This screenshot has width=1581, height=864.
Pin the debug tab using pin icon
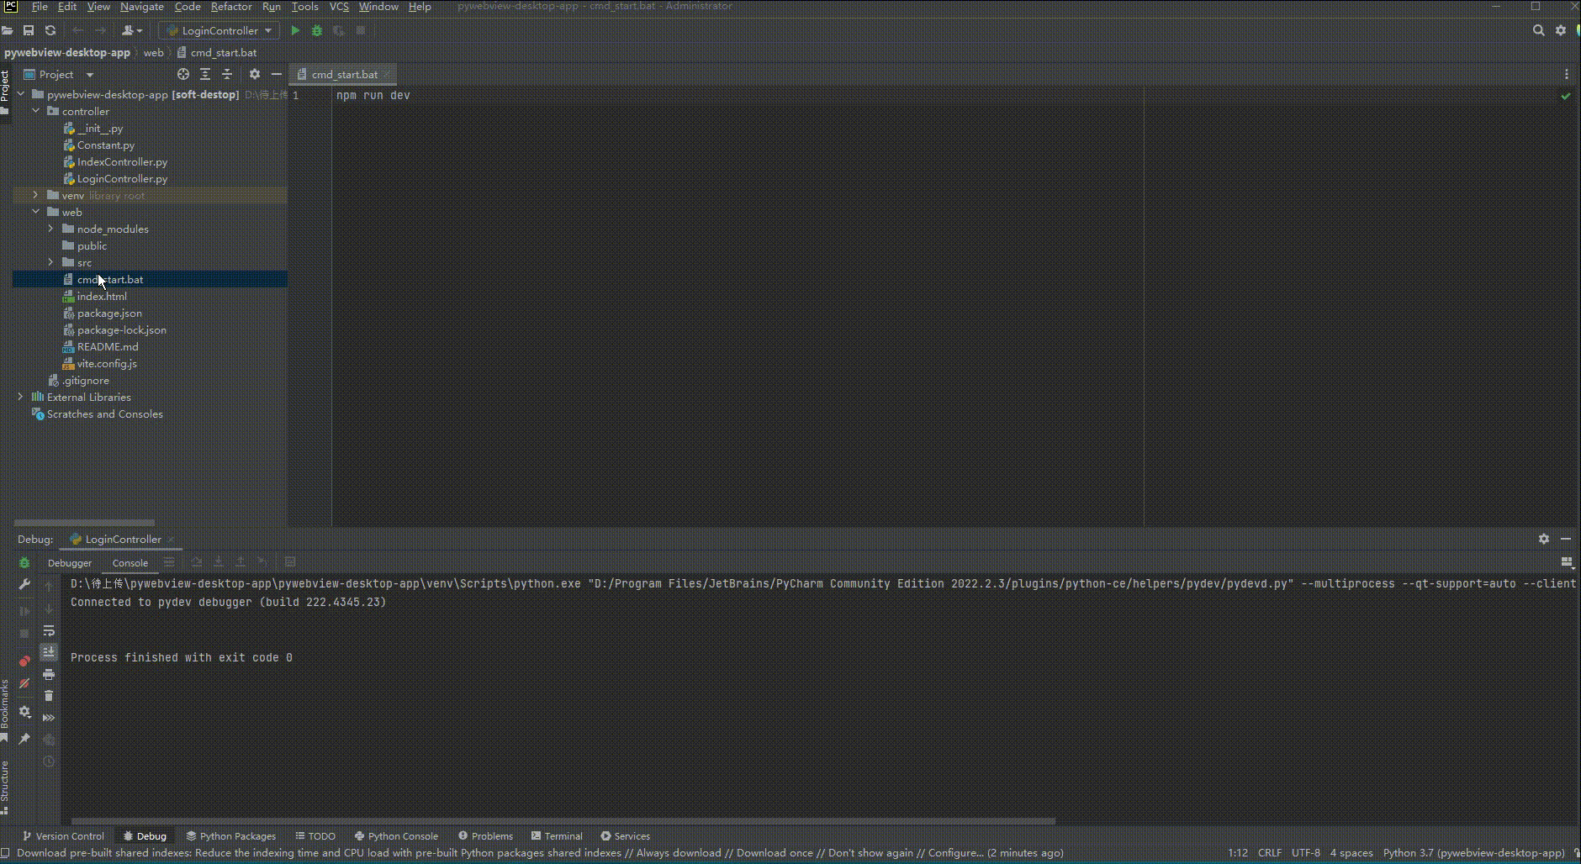(24, 739)
